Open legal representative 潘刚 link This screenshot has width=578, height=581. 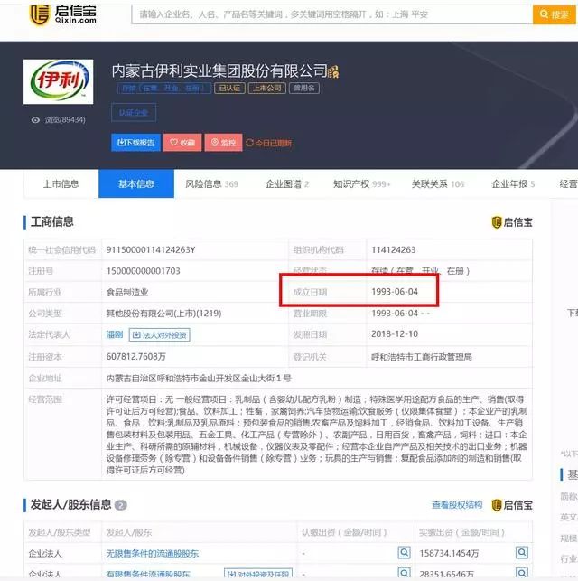[115, 334]
